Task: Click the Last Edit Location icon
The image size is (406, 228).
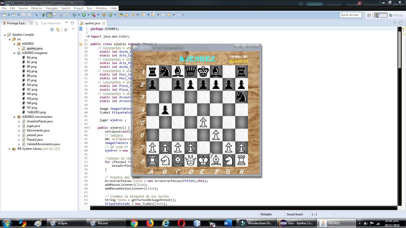Action: tap(163, 15)
